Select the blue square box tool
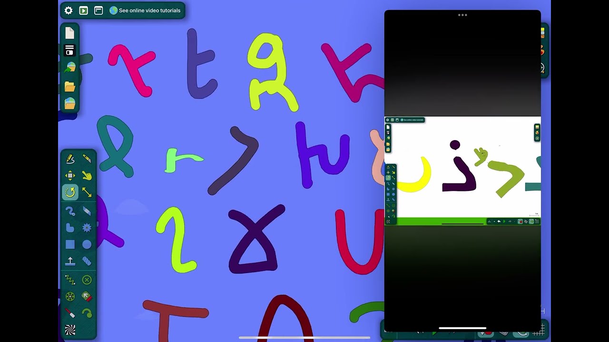The width and height of the screenshot is (609, 342). (x=70, y=244)
